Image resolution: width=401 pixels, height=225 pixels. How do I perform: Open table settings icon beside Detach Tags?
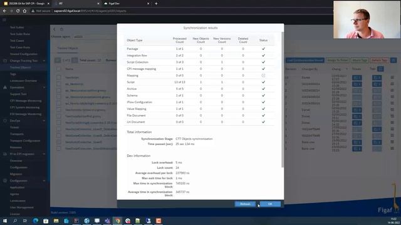(393, 60)
